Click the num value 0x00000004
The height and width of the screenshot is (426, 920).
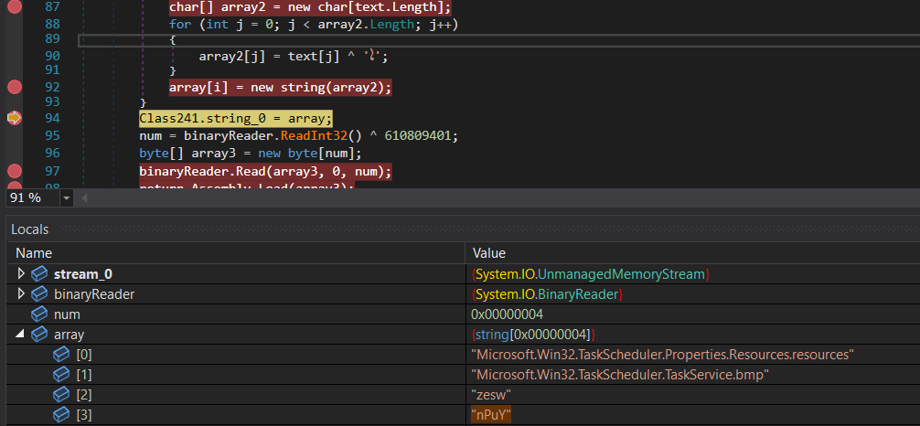507,314
